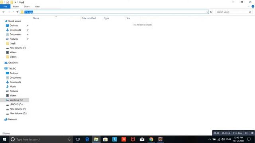Select This PC in the navigation pane
This screenshot has height=143, width=255.
(12, 69)
